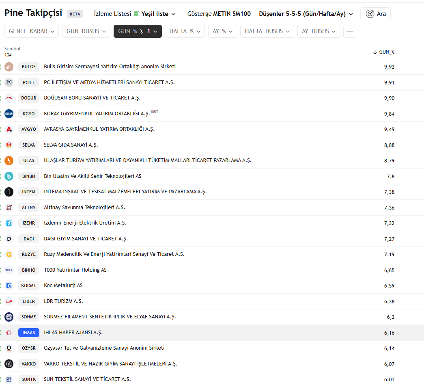This screenshot has width=424, height=387.
Task: Click the IZENR company logo icon
Action: [9, 223]
